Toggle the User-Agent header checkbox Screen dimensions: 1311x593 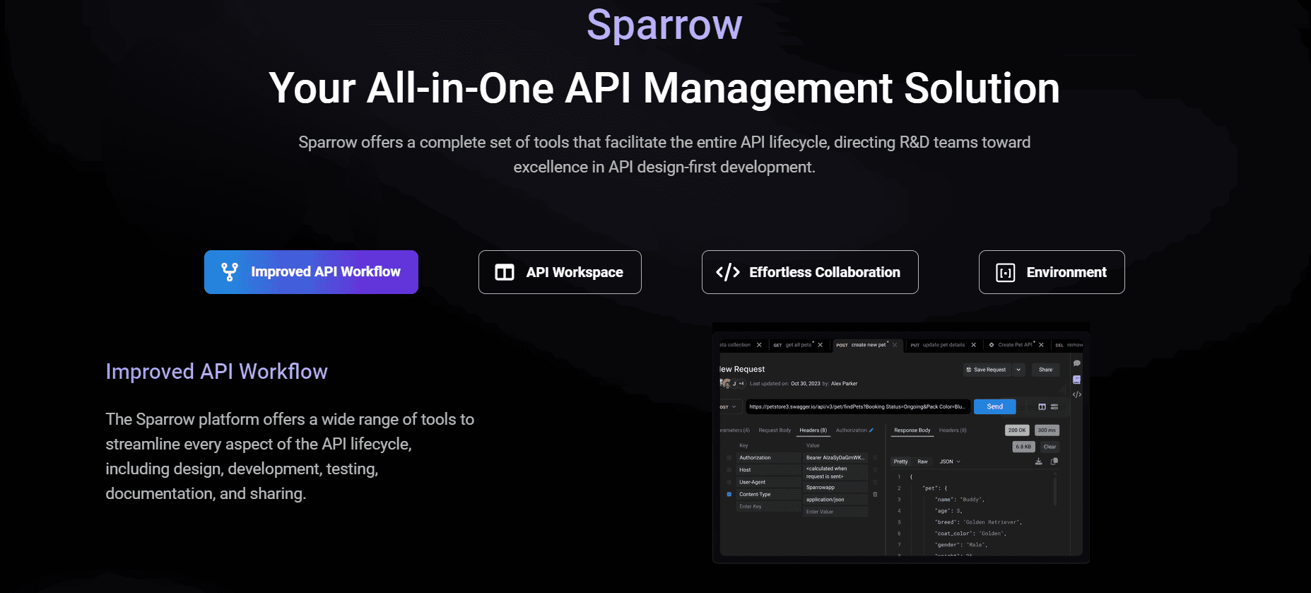coord(729,482)
